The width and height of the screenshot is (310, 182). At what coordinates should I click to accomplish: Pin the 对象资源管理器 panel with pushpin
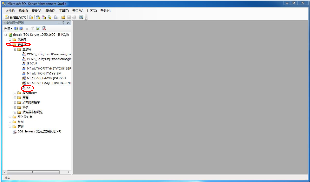(63, 23)
